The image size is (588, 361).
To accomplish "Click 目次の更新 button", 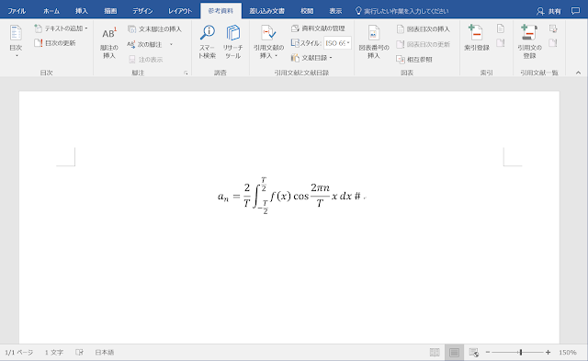I will point(55,43).
